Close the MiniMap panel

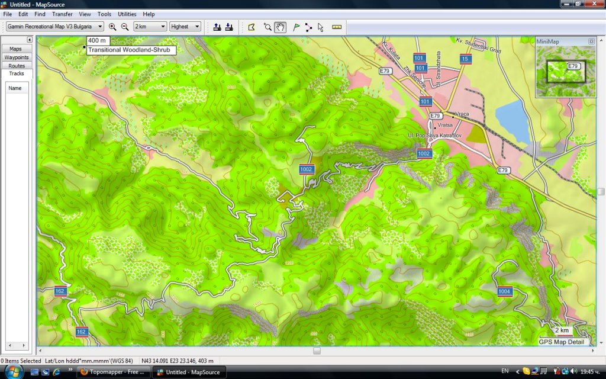point(591,41)
